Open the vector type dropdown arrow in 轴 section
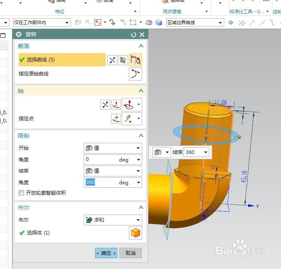The height and width of the screenshot is (269, 281). point(138,104)
